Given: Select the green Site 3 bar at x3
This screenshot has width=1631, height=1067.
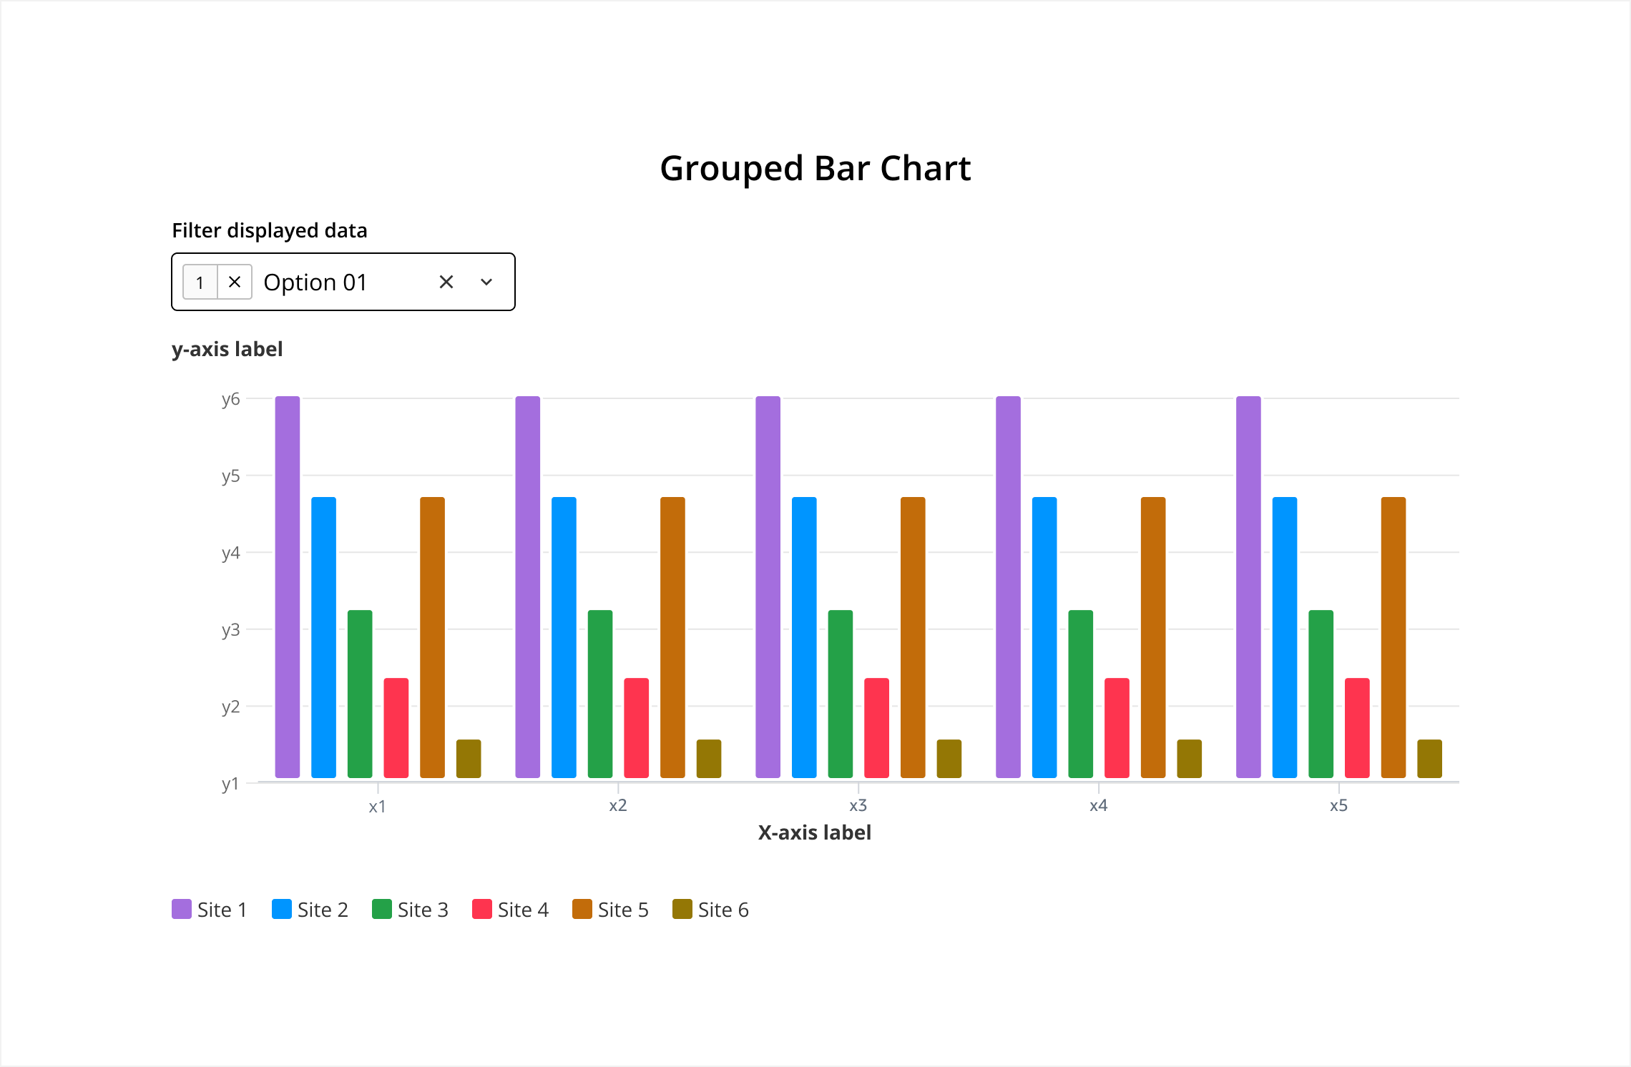Looking at the screenshot, I should coord(841,694).
